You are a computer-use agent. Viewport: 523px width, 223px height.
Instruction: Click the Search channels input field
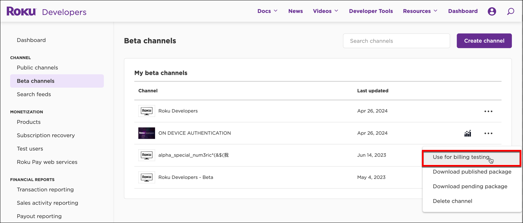[x=396, y=40]
